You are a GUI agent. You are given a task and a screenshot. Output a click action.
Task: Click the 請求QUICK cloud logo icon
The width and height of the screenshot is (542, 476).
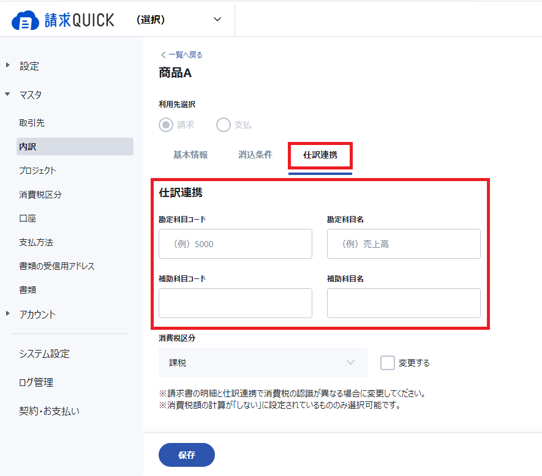tap(25, 20)
